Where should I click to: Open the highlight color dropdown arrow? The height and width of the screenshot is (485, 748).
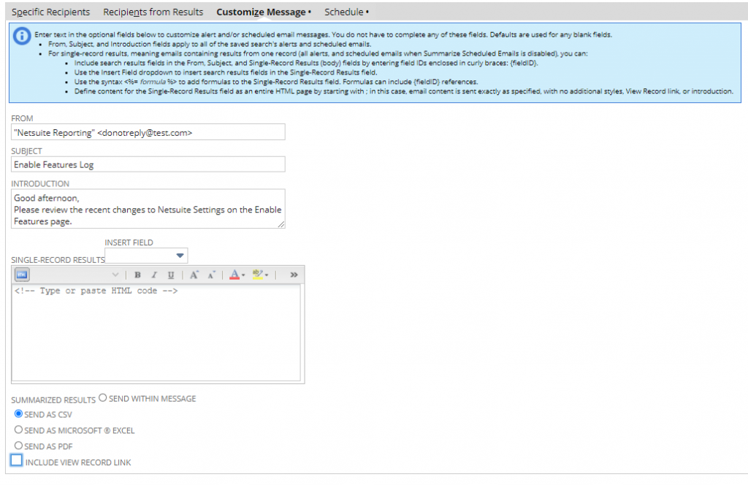click(267, 275)
